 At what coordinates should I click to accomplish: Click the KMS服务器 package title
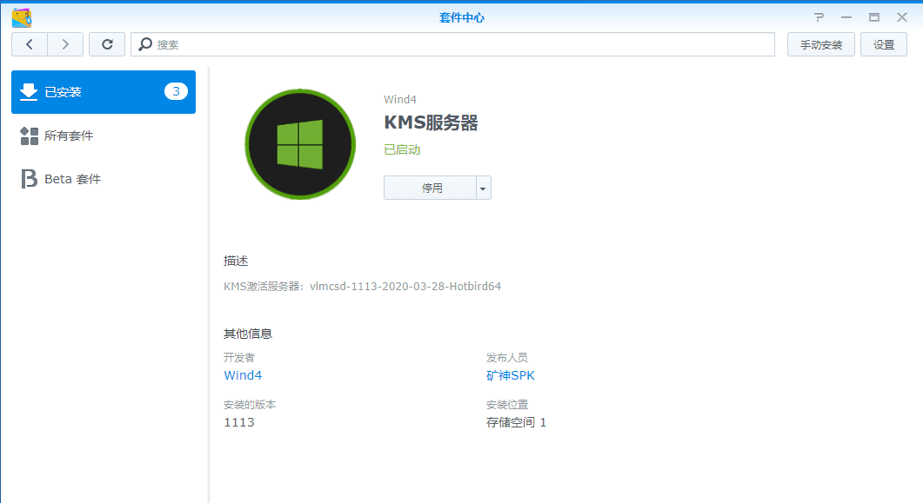(x=431, y=122)
